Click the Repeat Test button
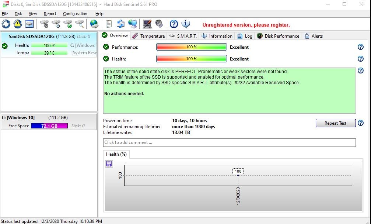 pos(336,123)
